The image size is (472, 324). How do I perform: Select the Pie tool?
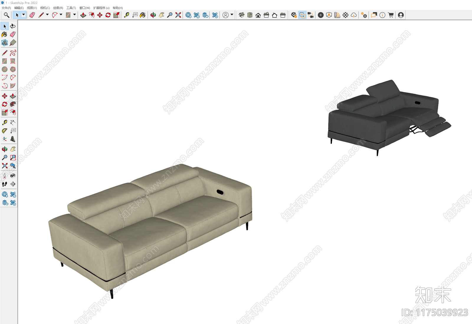13,86
